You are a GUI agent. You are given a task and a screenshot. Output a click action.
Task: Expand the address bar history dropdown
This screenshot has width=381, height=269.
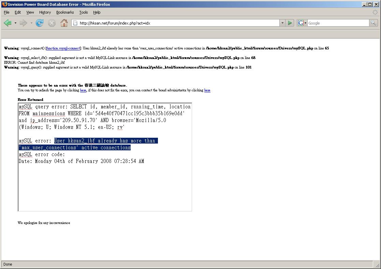282,23
